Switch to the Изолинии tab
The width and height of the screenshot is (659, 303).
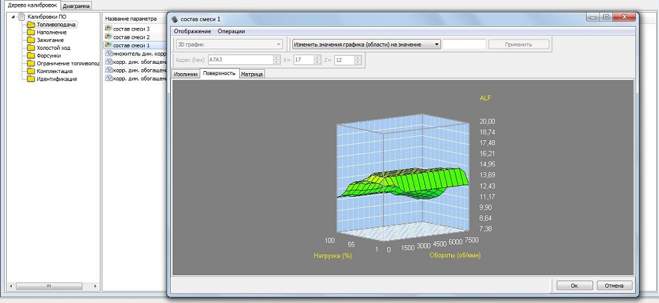[186, 74]
